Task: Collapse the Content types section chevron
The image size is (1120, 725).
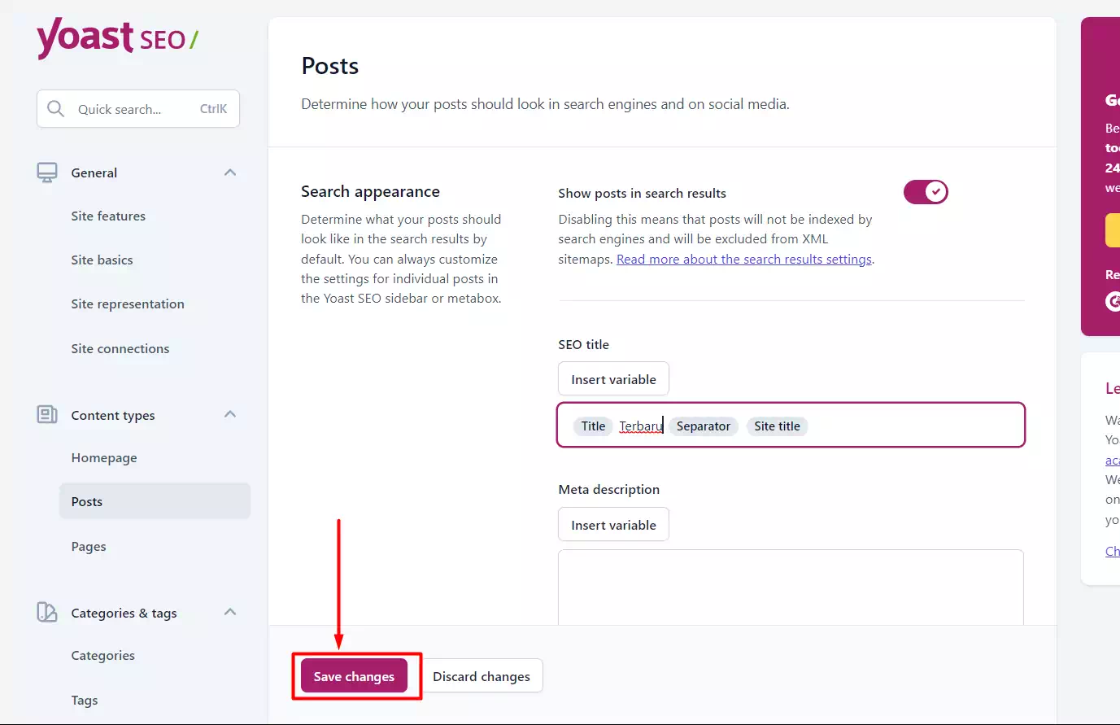Action: (x=230, y=414)
